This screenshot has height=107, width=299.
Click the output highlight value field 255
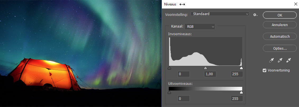tap(237, 99)
